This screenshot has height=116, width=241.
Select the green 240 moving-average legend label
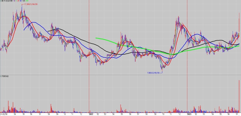pos(27,1)
